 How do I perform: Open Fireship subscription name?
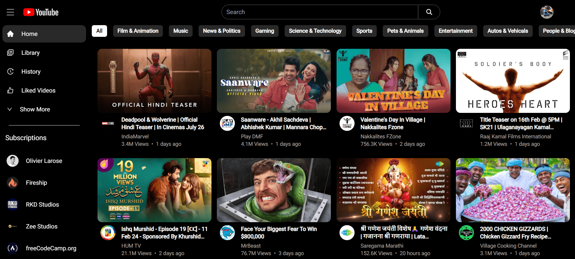36,183
